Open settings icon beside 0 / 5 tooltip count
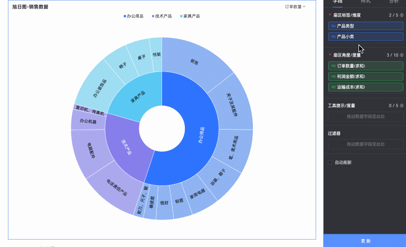Image resolution: width=406 pixels, height=247 pixels. pos(402,106)
